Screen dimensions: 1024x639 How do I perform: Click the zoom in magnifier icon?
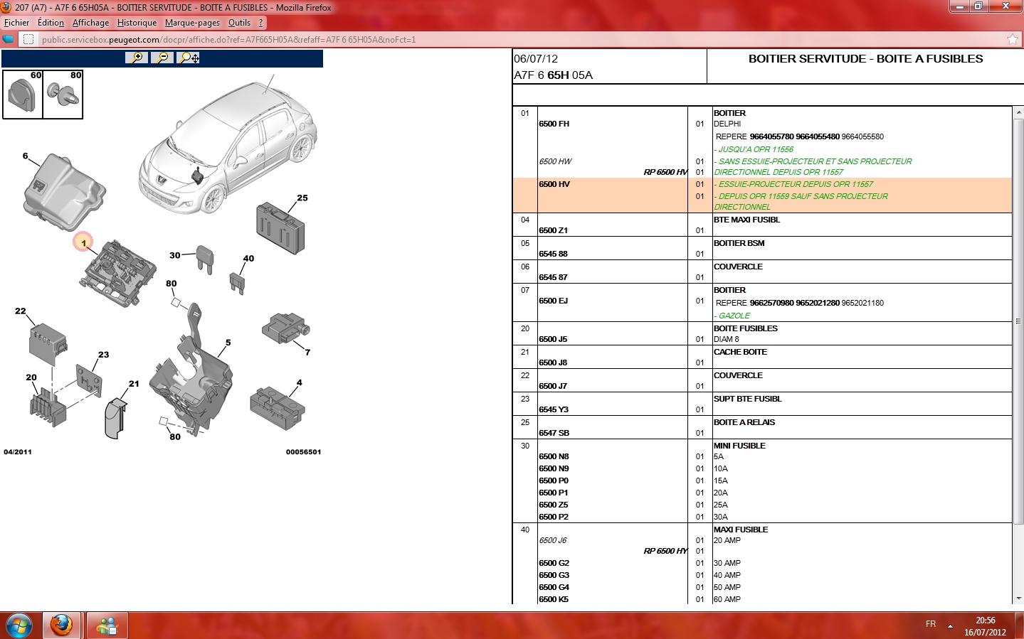coord(136,58)
